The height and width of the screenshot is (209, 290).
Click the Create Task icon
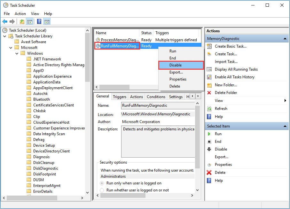coord(209,54)
